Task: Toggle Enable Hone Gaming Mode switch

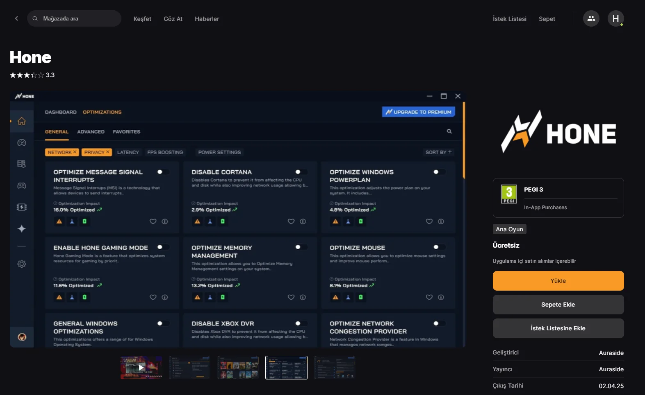Action: (x=163, y=247)
